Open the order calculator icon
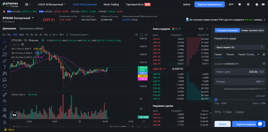This screenshot has height=132, width=268. coord(264,54)
